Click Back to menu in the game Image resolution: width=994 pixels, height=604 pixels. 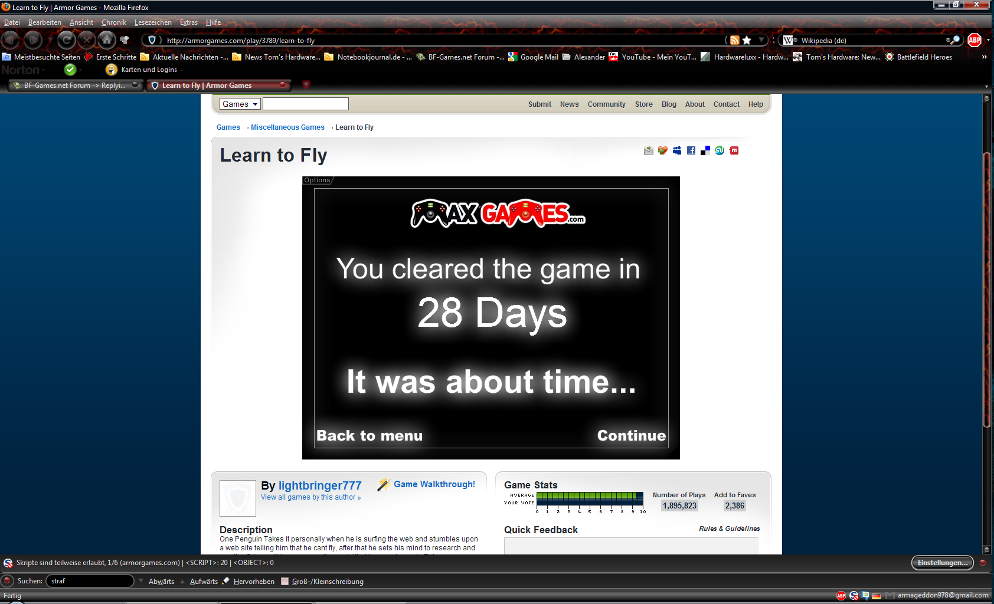click(370, 435)
